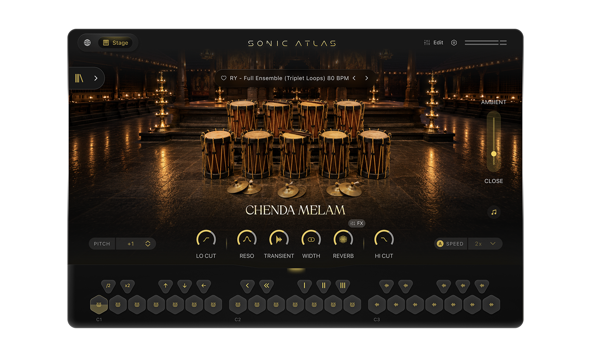This screenshot has height=355, width=591.
Task: Adjust the Ambient to Close mic slider
Action: tap(494, 141)
